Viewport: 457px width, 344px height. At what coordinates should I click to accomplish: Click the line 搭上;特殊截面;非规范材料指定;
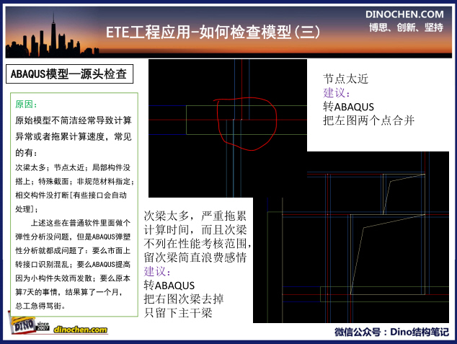(x=75, y=181)
